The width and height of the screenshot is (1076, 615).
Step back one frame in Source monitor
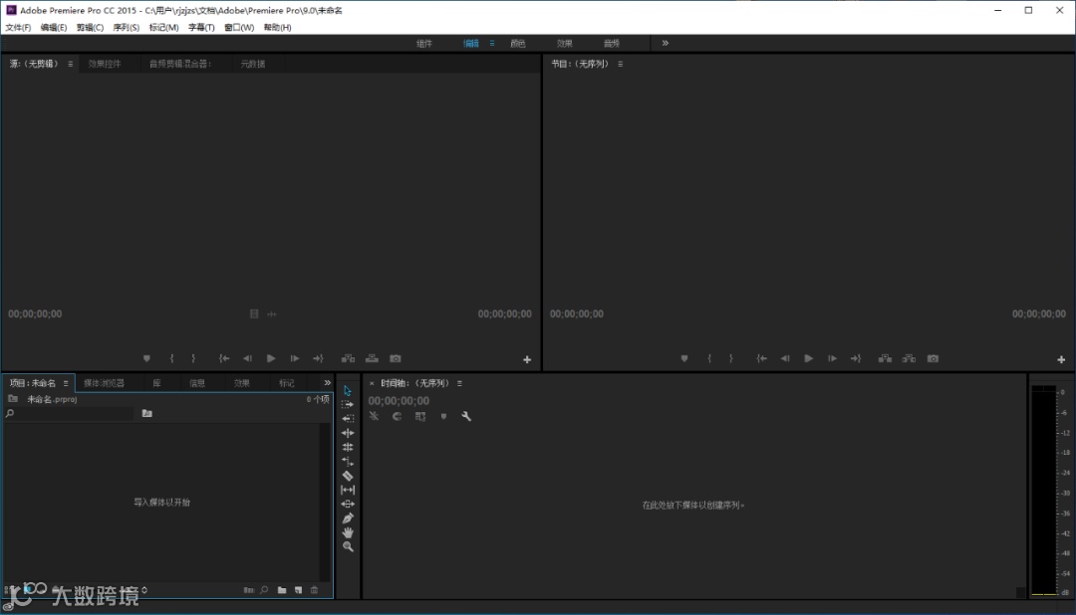(x=247, y=358)
